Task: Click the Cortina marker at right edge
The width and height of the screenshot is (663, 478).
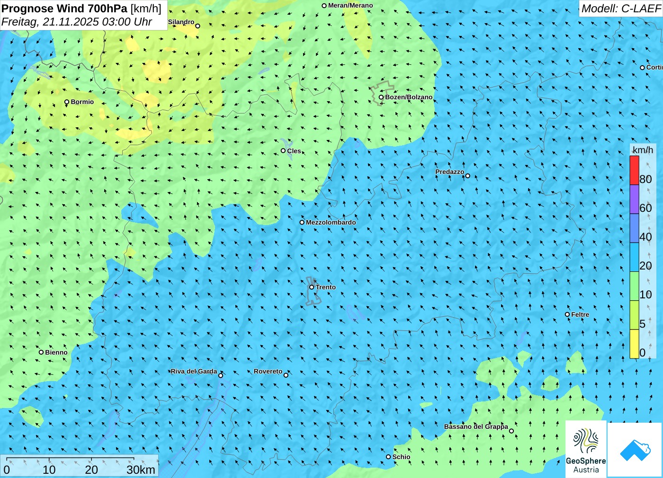Action: [x=643, y=68]
